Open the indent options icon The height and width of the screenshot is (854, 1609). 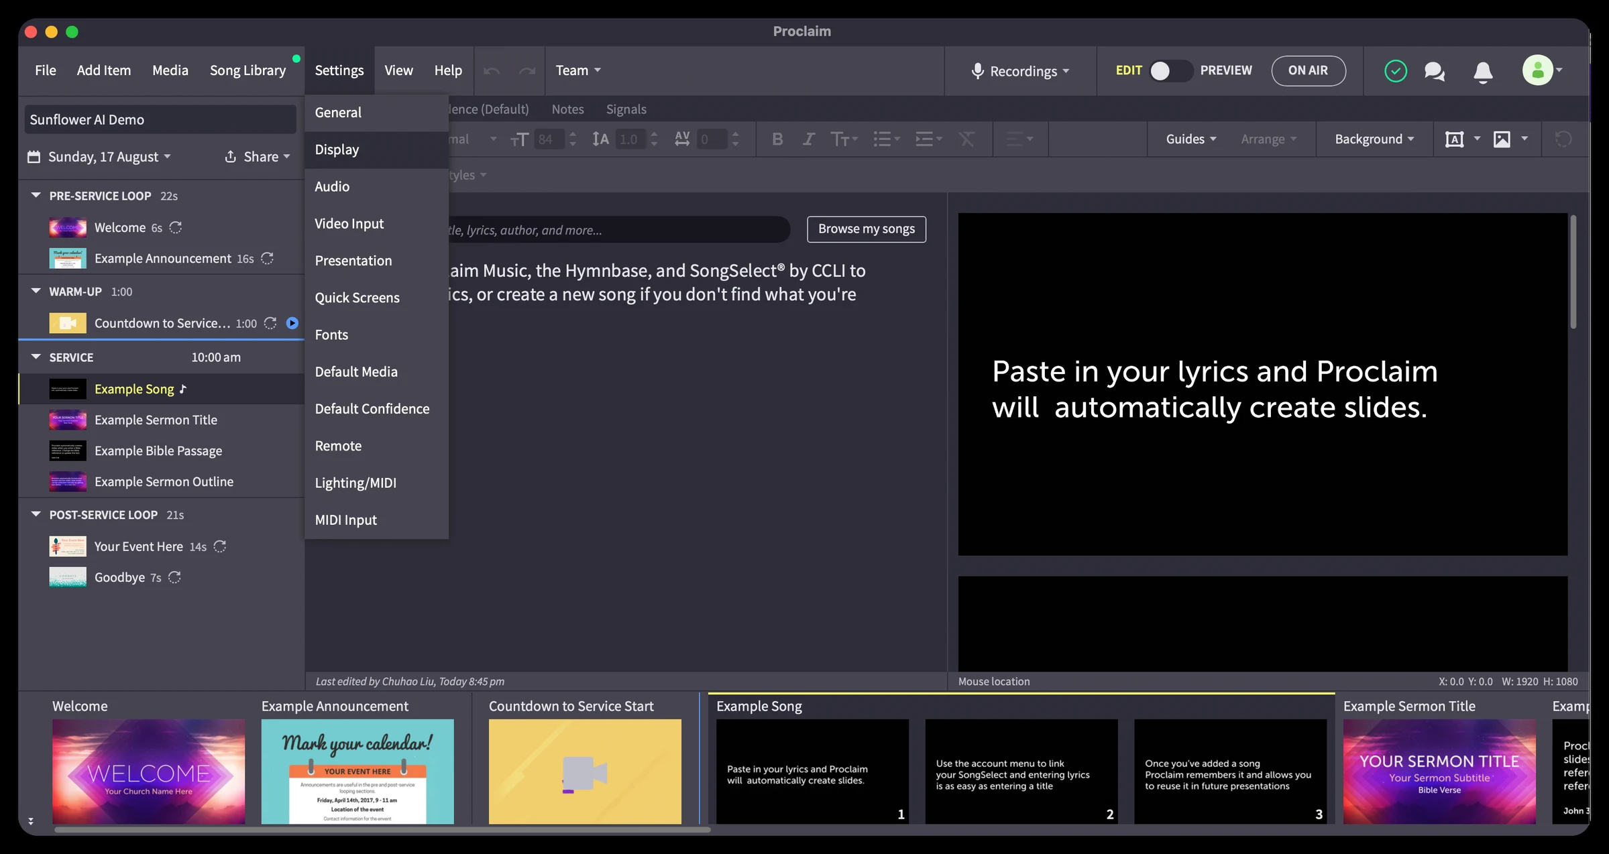(929, 139)
